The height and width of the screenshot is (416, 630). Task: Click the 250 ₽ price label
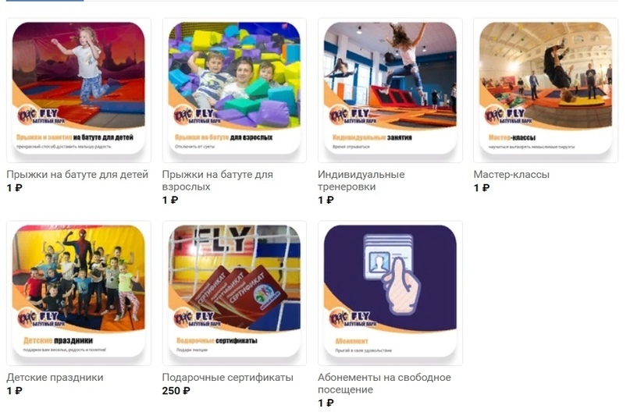[176, 391]
